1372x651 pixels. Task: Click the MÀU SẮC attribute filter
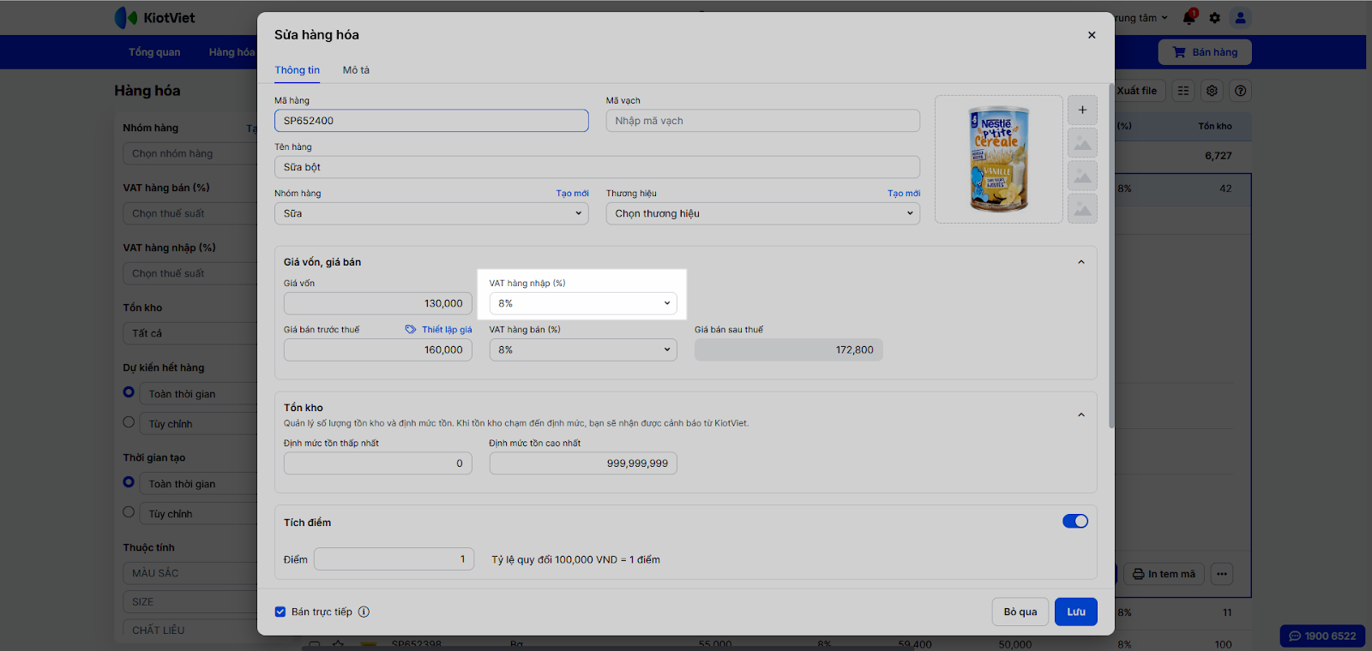(x=190, y=573)
